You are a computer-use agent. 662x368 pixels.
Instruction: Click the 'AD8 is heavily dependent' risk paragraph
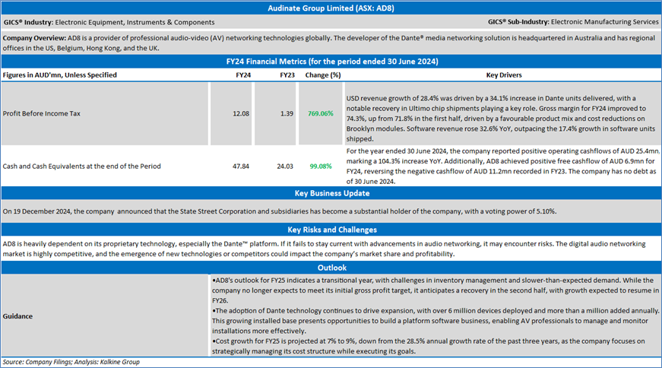coord(324,249)
